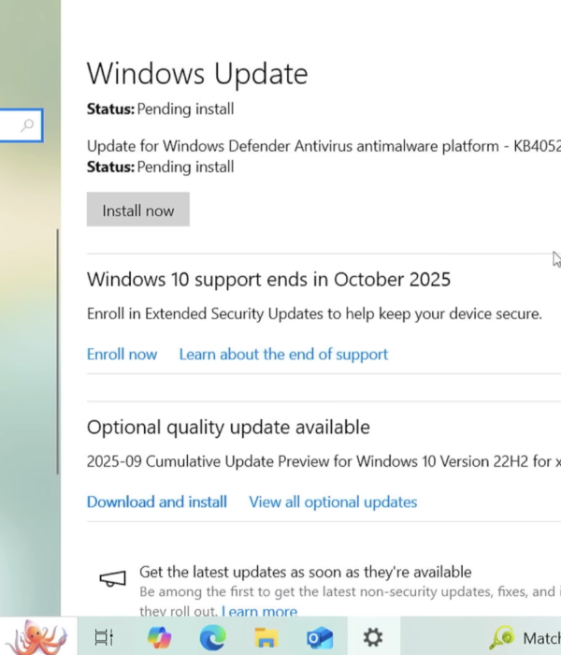Viewport: 561px width, 655px height.
Task: Click the megaphone icon beside latest updates
Action: [112, 579]
